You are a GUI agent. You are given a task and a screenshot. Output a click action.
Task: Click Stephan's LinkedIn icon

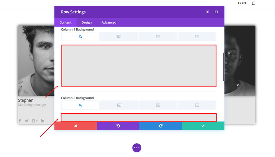coord(42,121)
